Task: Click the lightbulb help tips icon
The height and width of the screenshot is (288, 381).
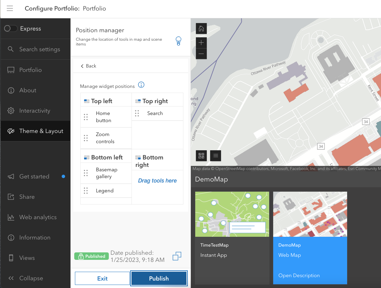Action: pyautogui.click(x=178, y=41)
